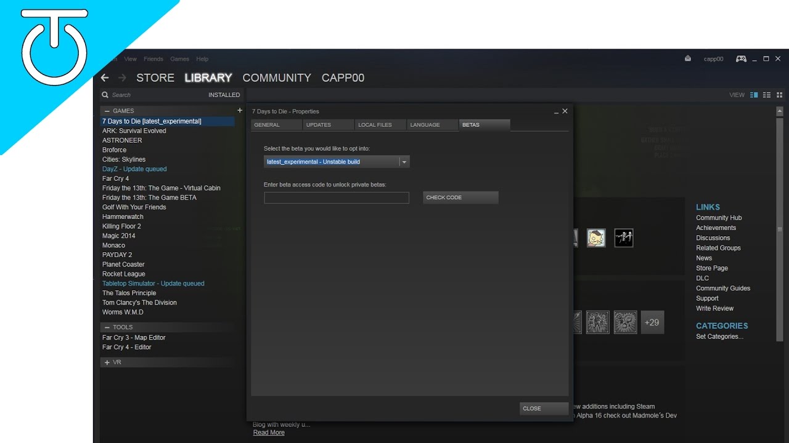Switch to detail view icon
The width and height of the screenshot is (789, 443).
(753, 95)
